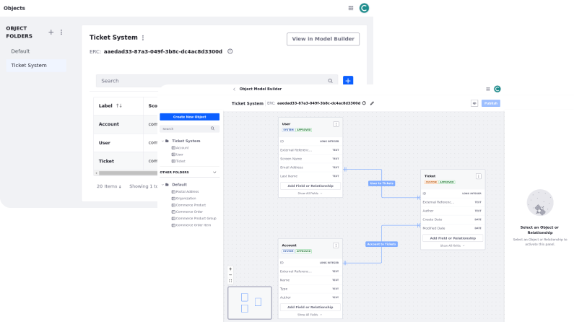Collapse the Other Folders section
This screenshot has height=322, width=574.
point(214,173)
